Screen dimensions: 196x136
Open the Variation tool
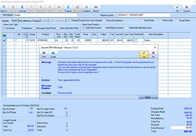tap(86, 9)
